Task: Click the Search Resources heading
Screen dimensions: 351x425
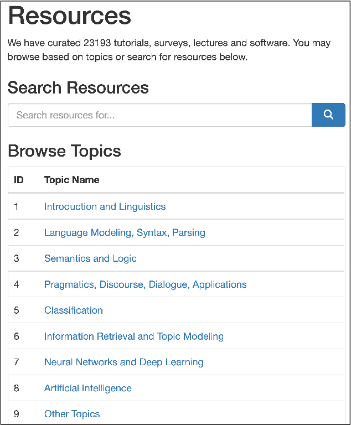Action: point(78,88)
